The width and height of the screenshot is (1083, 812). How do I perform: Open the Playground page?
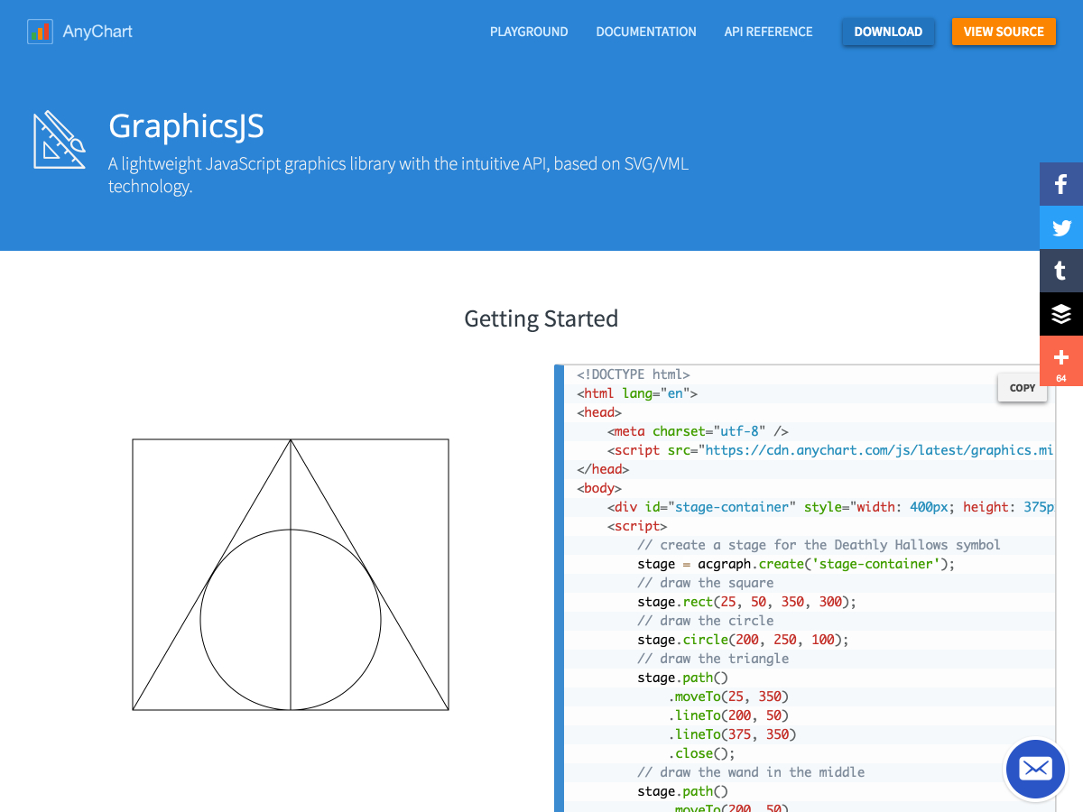click(x=529, y=32)
